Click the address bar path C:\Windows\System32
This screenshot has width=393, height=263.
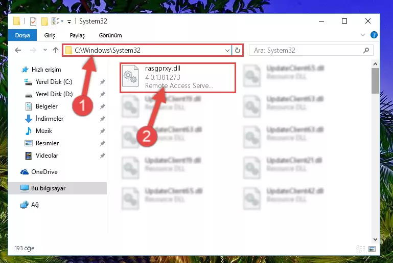[107, 51]
